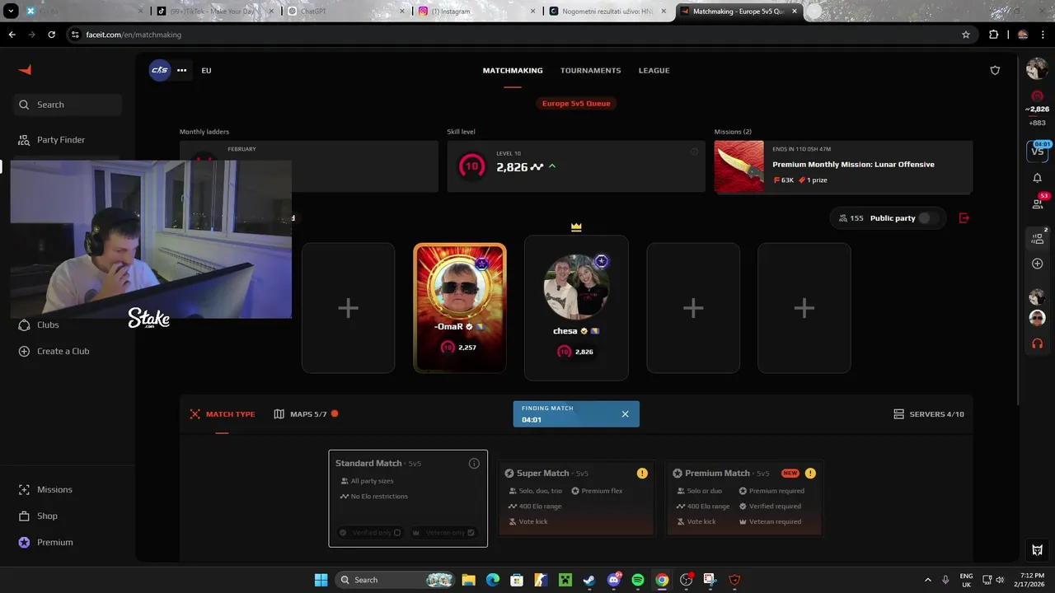This screenshot has height=593, width=1055.
Task: Click the shield icon at top right
Action: point(995,70)
